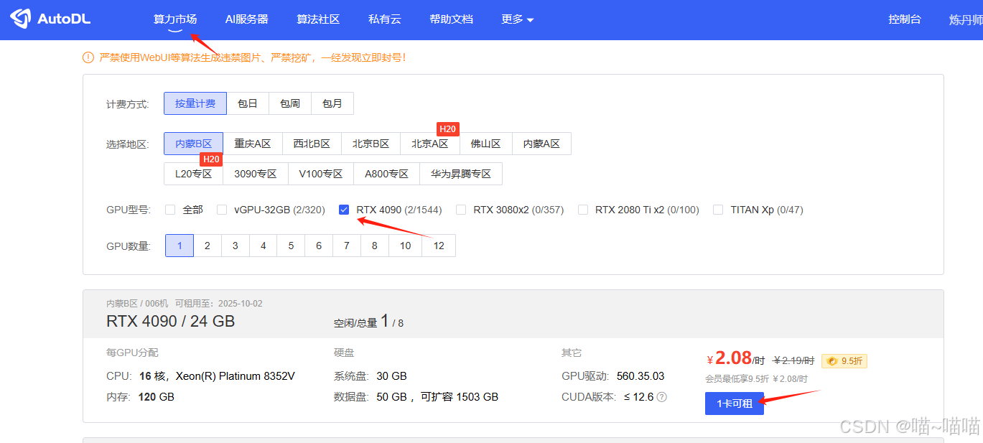Open the 更多 dropdown menu

pos(518,19)
